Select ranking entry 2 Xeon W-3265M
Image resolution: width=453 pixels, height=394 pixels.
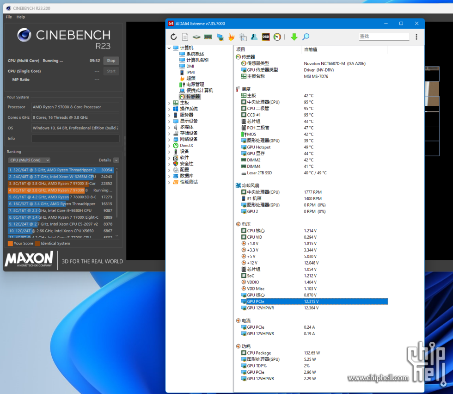pyautogui.click(x=61, y=177)
